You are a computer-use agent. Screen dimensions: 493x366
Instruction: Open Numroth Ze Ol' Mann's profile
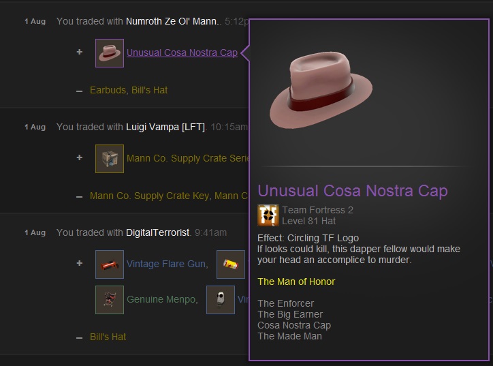click(x=172, y=21)
